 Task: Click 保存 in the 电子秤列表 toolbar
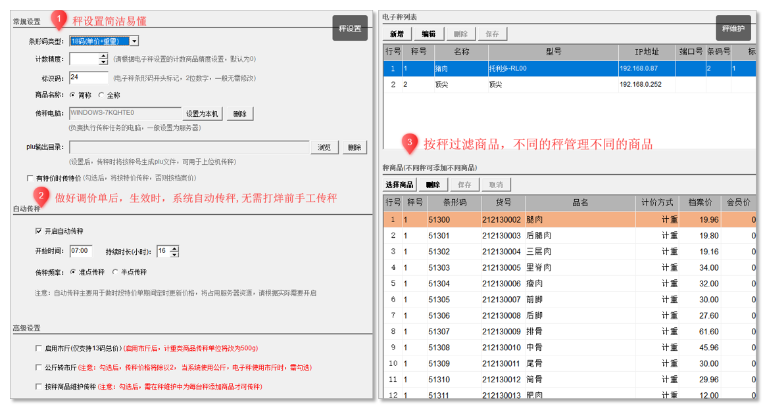coord(493,34)
